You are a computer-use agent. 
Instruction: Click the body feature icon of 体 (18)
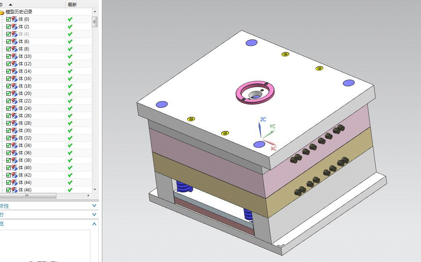[x=14, y=86]
